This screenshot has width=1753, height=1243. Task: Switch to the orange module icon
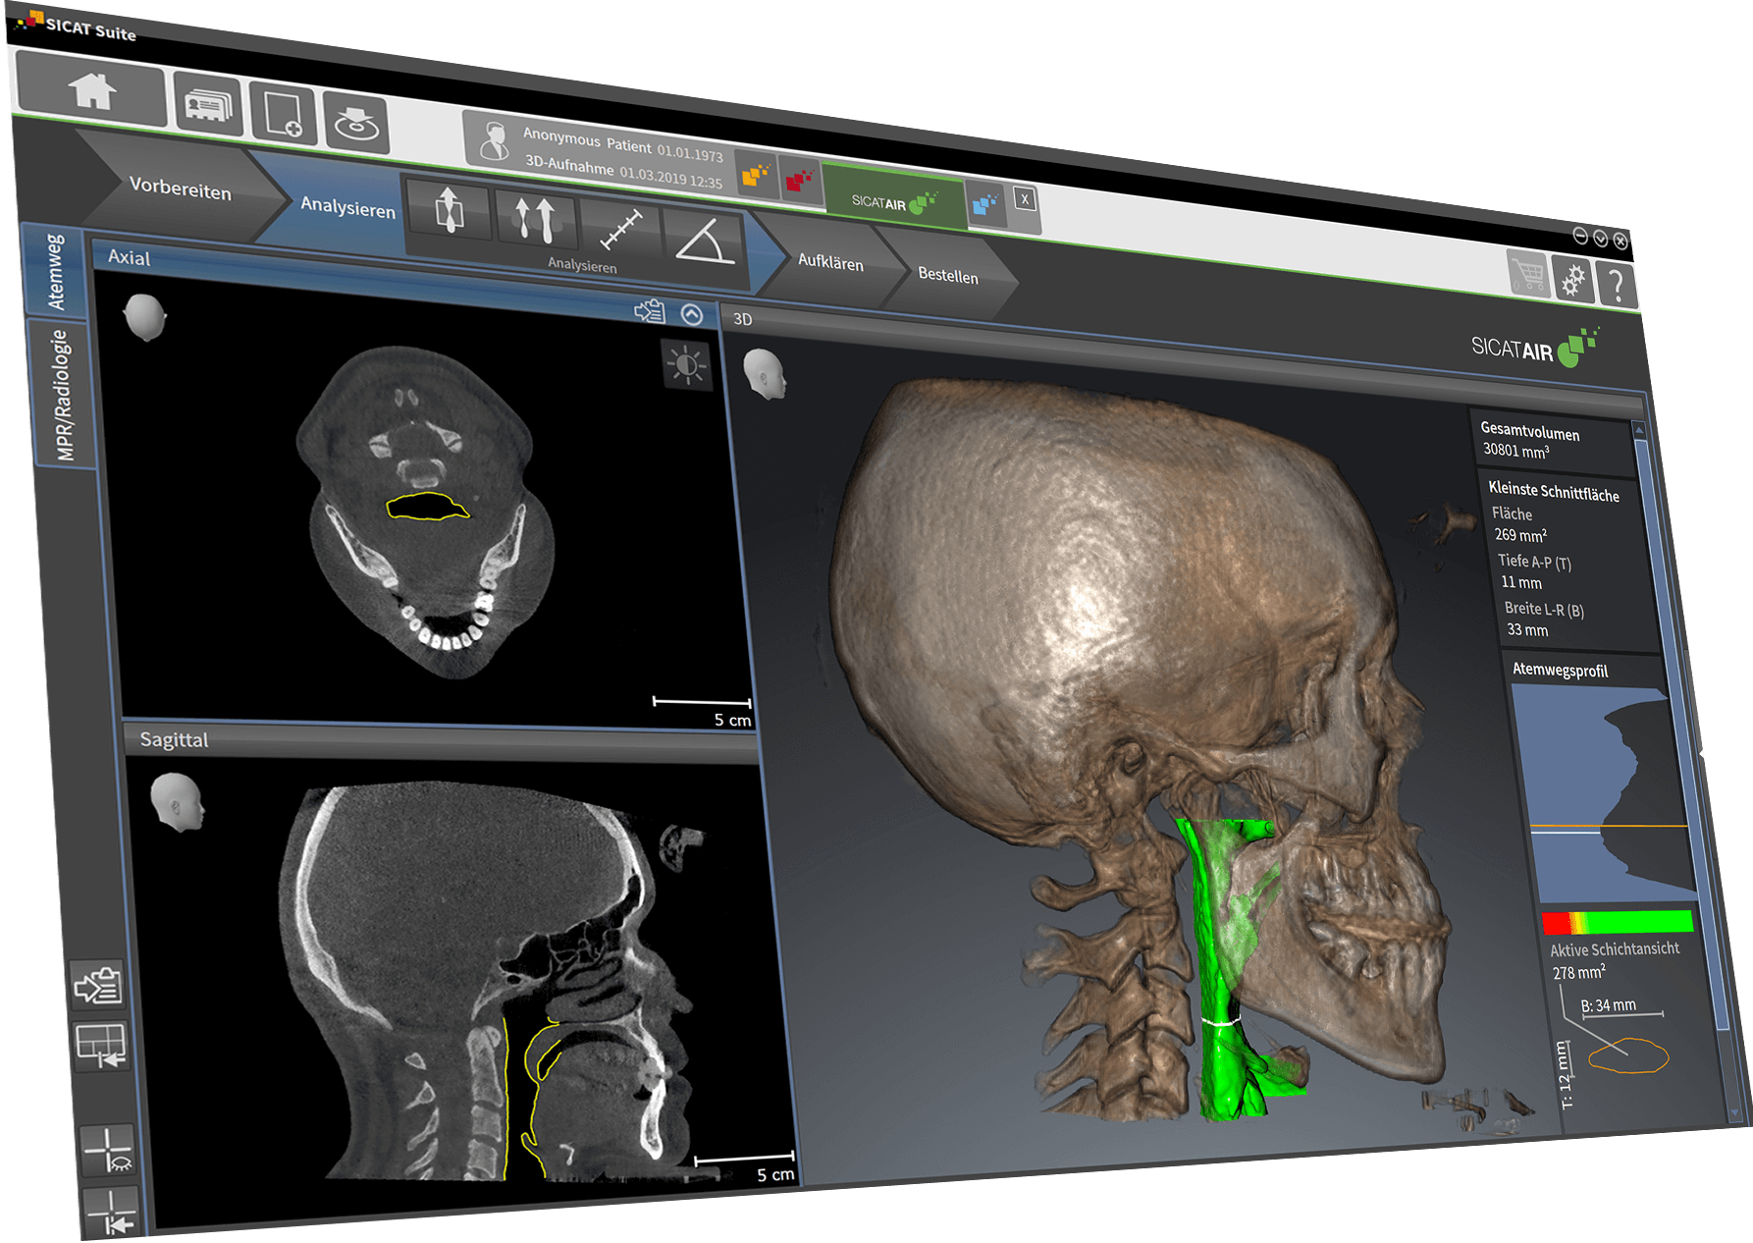point(756,176)
